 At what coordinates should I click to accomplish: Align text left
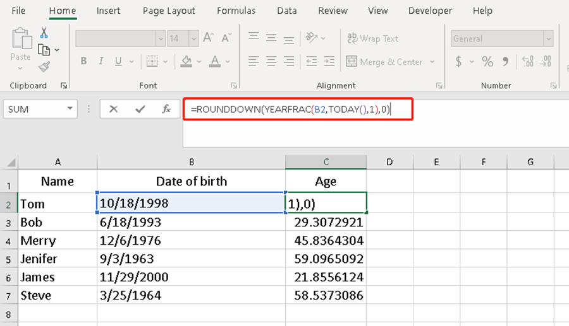[254, 61]
